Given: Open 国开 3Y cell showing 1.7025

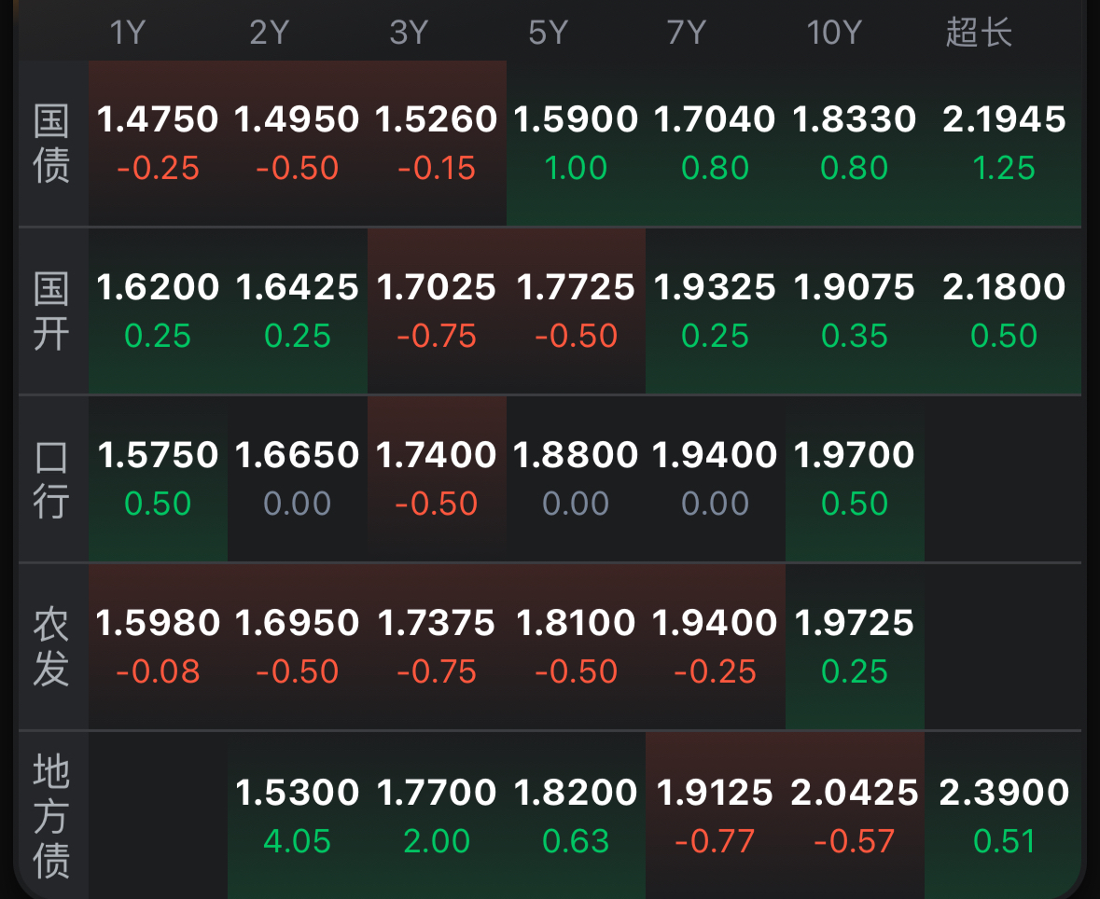Looking at the screenshot, I should (437, 311).
